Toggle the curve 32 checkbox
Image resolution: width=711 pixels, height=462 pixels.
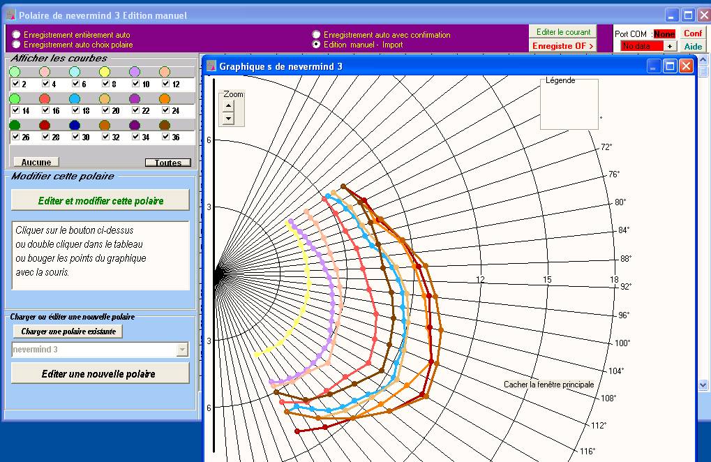coord(105,137)
